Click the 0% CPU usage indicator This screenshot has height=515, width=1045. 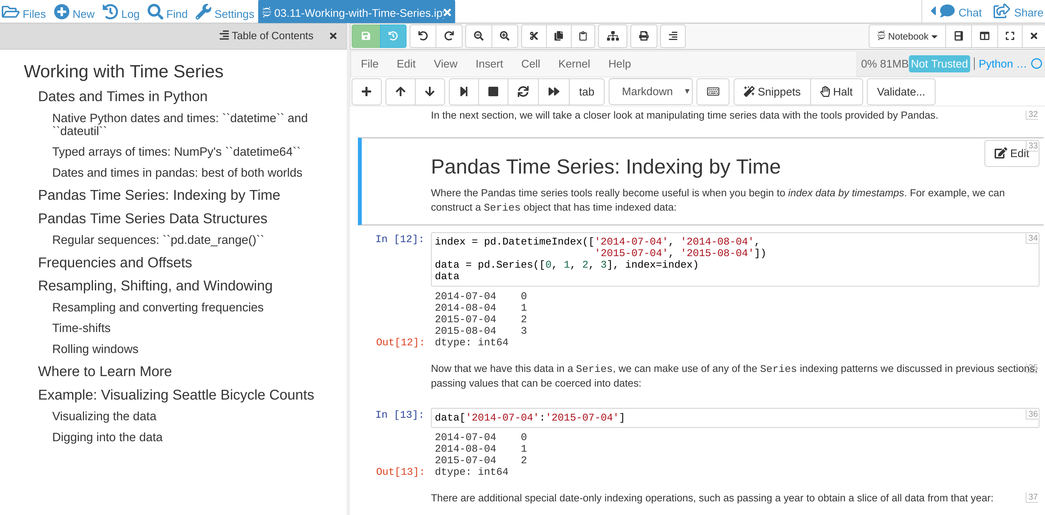[x=868, y=64]
